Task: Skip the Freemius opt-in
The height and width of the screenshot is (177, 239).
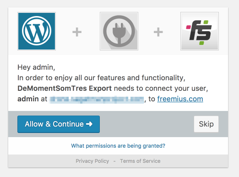Action: click(206, 124)
